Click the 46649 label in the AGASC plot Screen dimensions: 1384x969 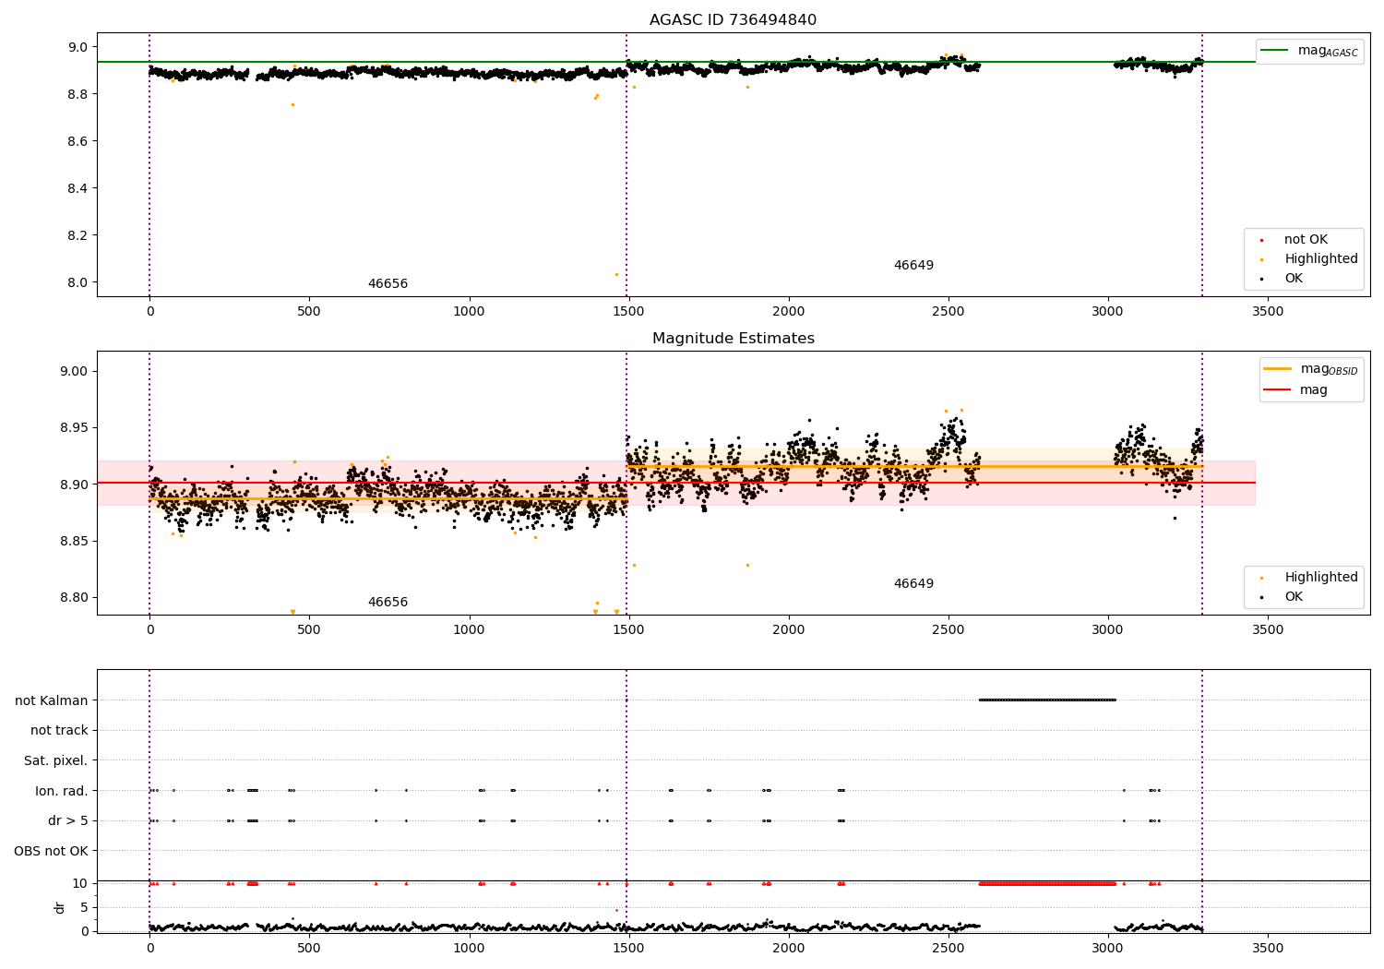913,266
